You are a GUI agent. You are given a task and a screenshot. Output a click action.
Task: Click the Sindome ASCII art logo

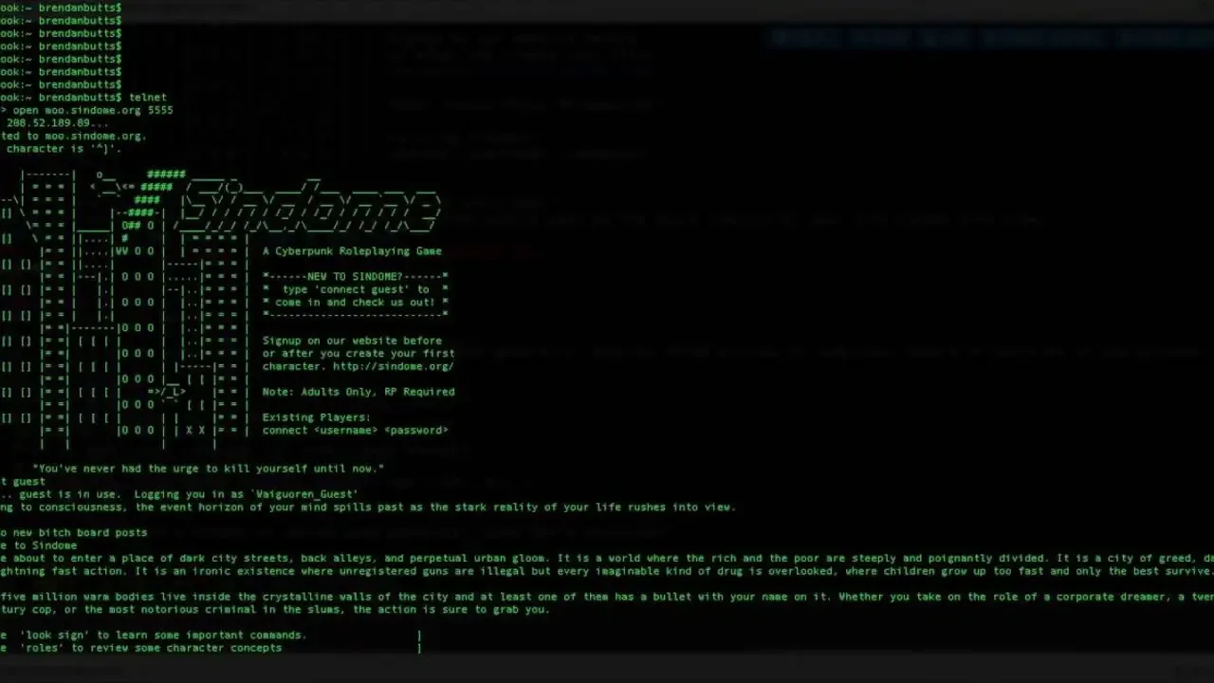point(309,203)
